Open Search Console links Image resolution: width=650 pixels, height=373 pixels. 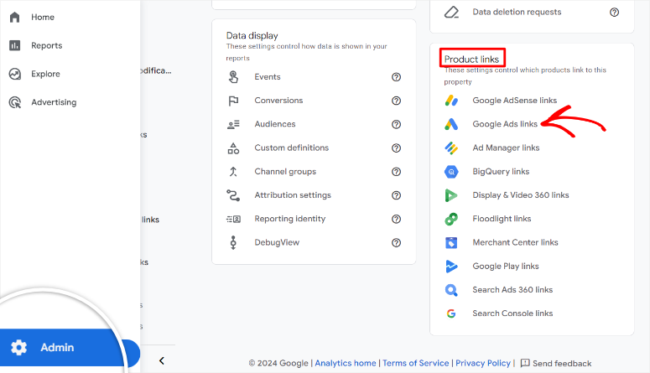tap(512, 313)
